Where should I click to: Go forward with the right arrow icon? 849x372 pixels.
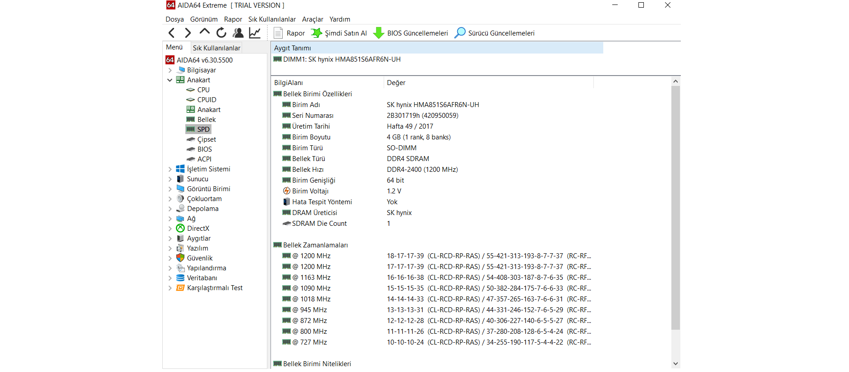[x=188, y=33]
